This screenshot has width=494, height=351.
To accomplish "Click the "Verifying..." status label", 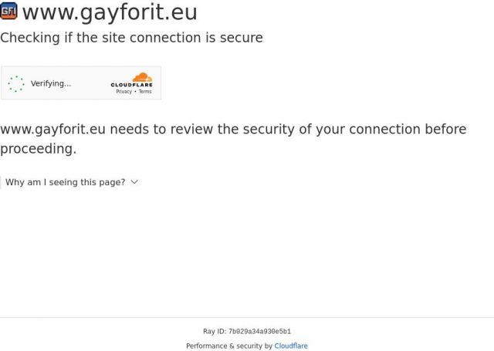I will (51, 83).
